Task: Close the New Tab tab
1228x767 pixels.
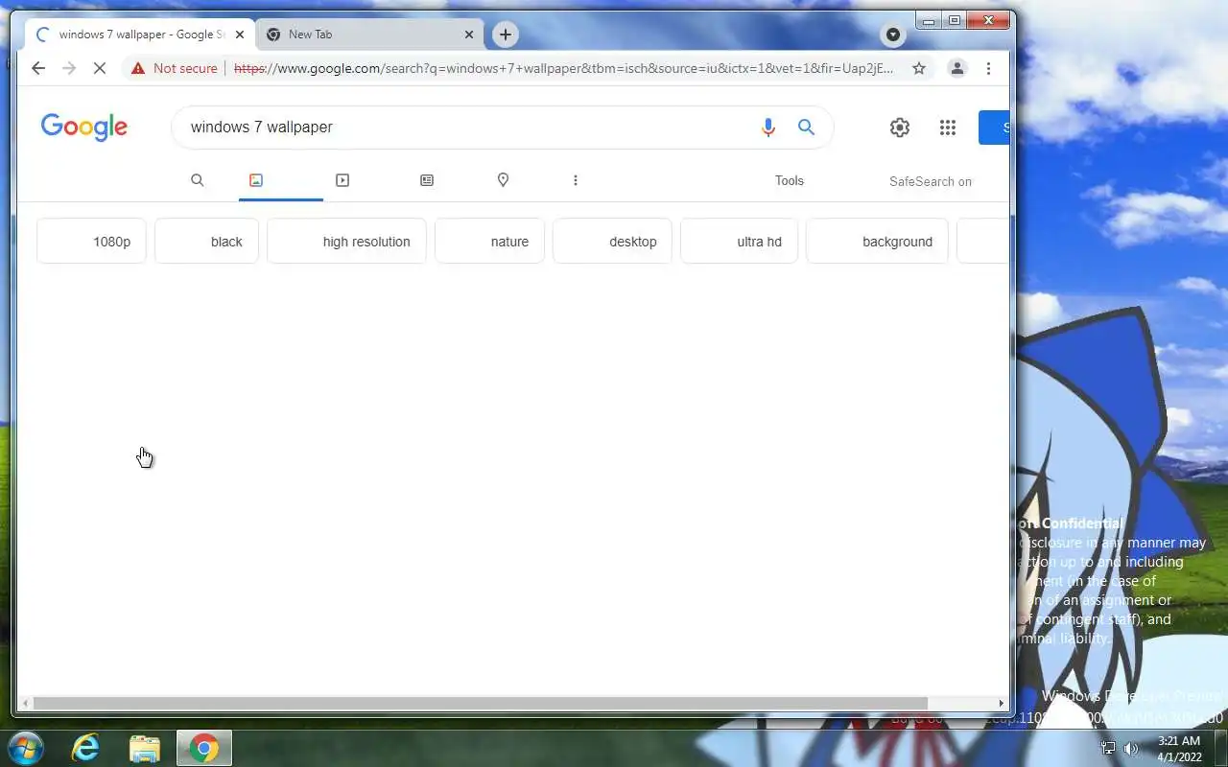Action: click(x=469, y=35)
